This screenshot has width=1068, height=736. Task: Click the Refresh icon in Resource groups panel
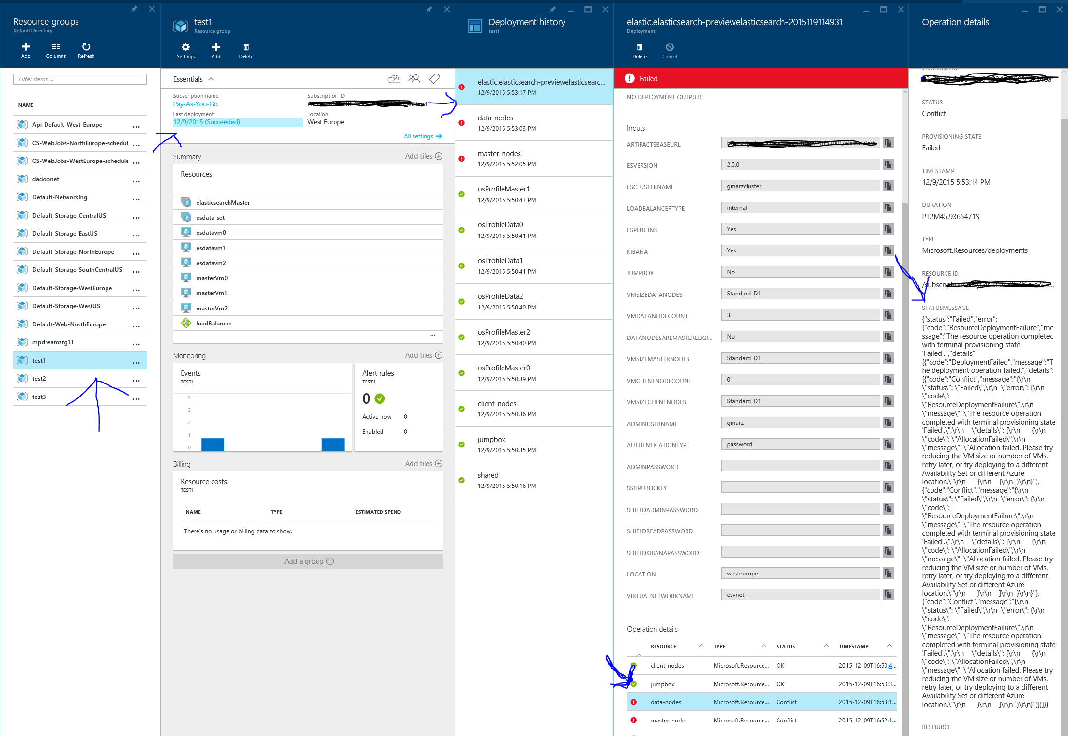(x=87, y=50)
